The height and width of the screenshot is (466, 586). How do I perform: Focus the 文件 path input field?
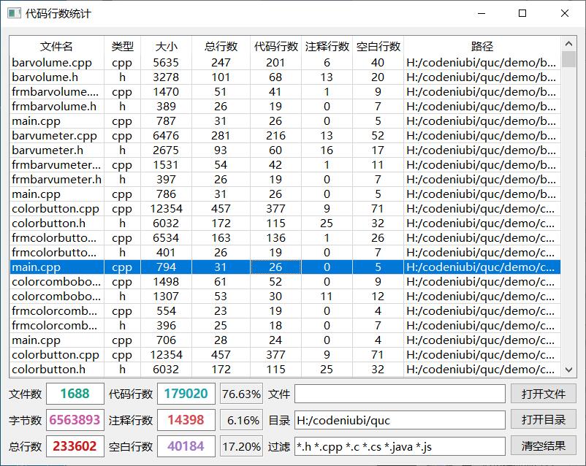click(x=399, y=394)
